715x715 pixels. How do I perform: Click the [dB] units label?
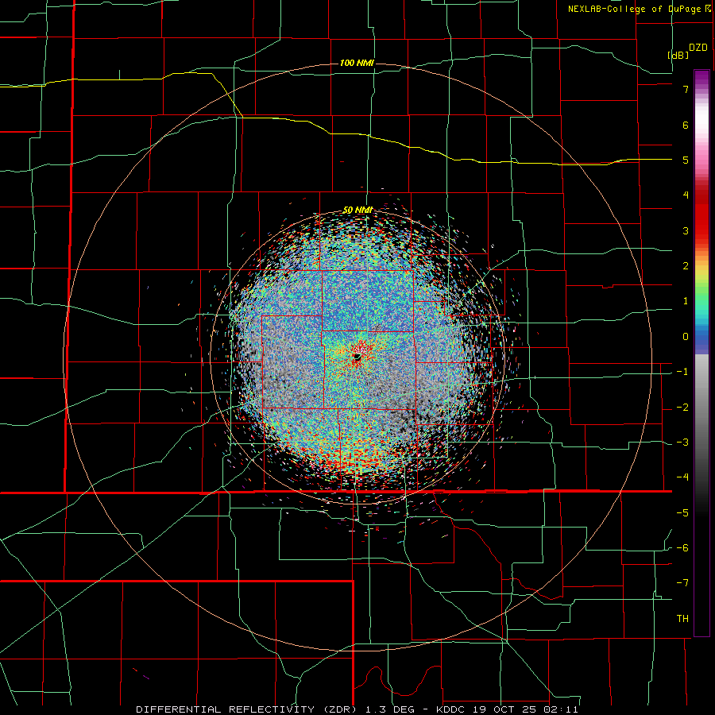click(678, 55)
